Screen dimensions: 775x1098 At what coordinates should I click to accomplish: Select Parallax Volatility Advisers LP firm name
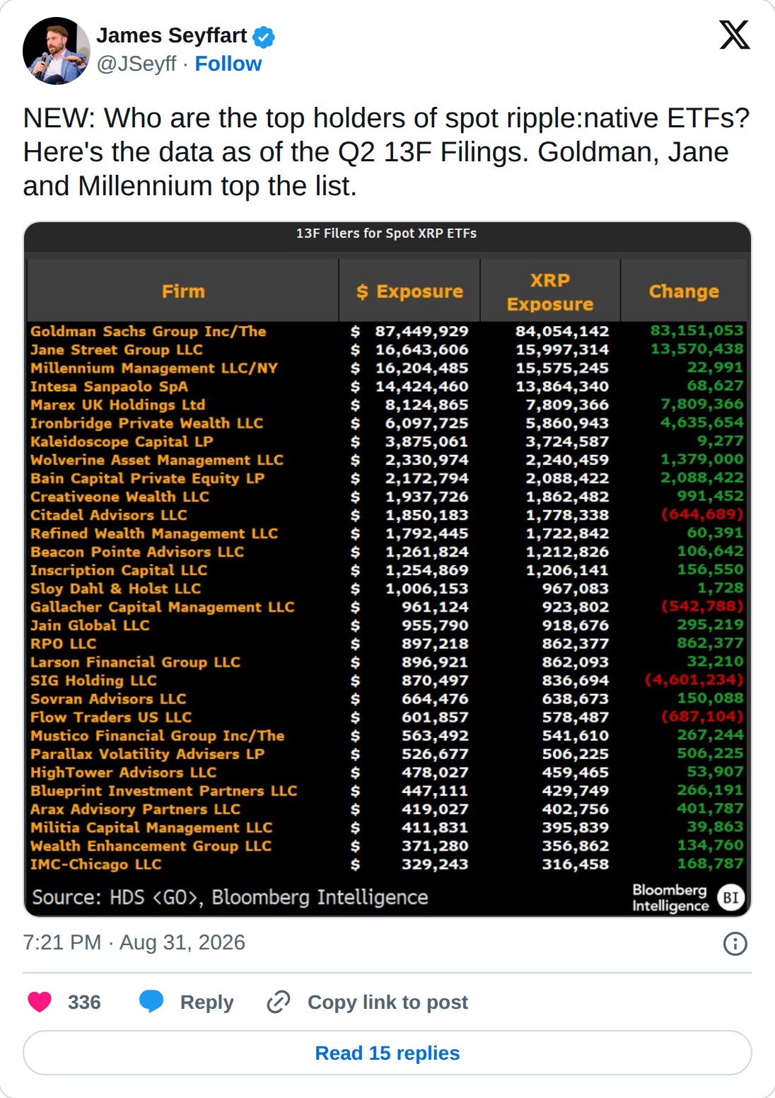147,754
